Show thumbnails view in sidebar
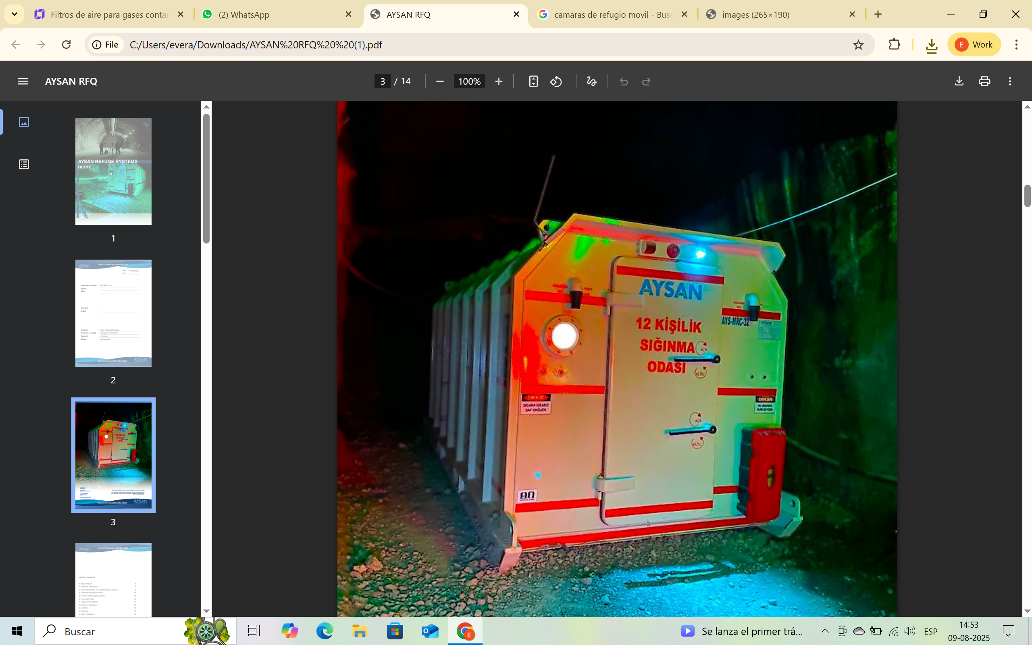The height and width of the screenshot is (645, 1032). (x=24, y=122)
